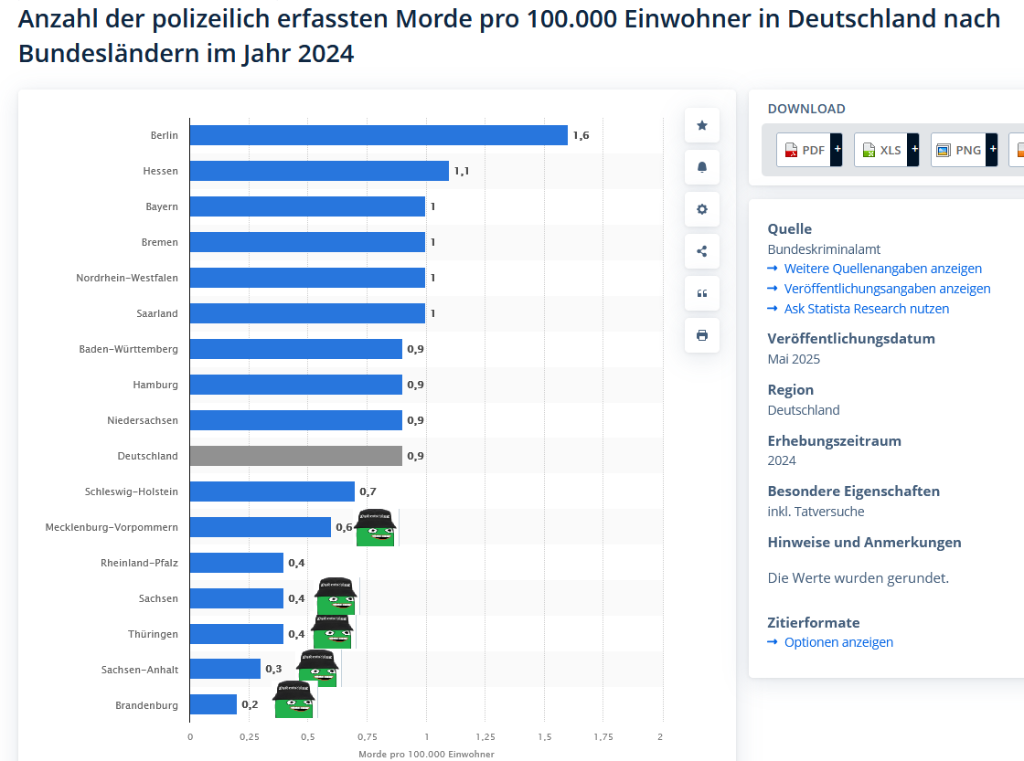Open Weitere Quellenangaben anzeigen link
This screenshot has width=1024, height=761.
point(882,269)
